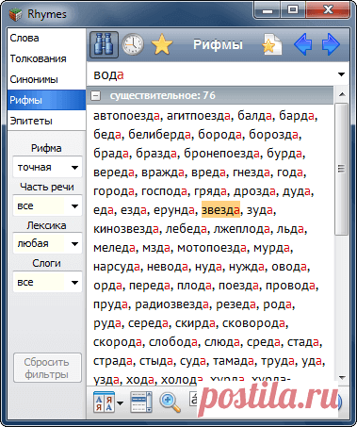Click the rhyme word нужда

coord(247,267)
